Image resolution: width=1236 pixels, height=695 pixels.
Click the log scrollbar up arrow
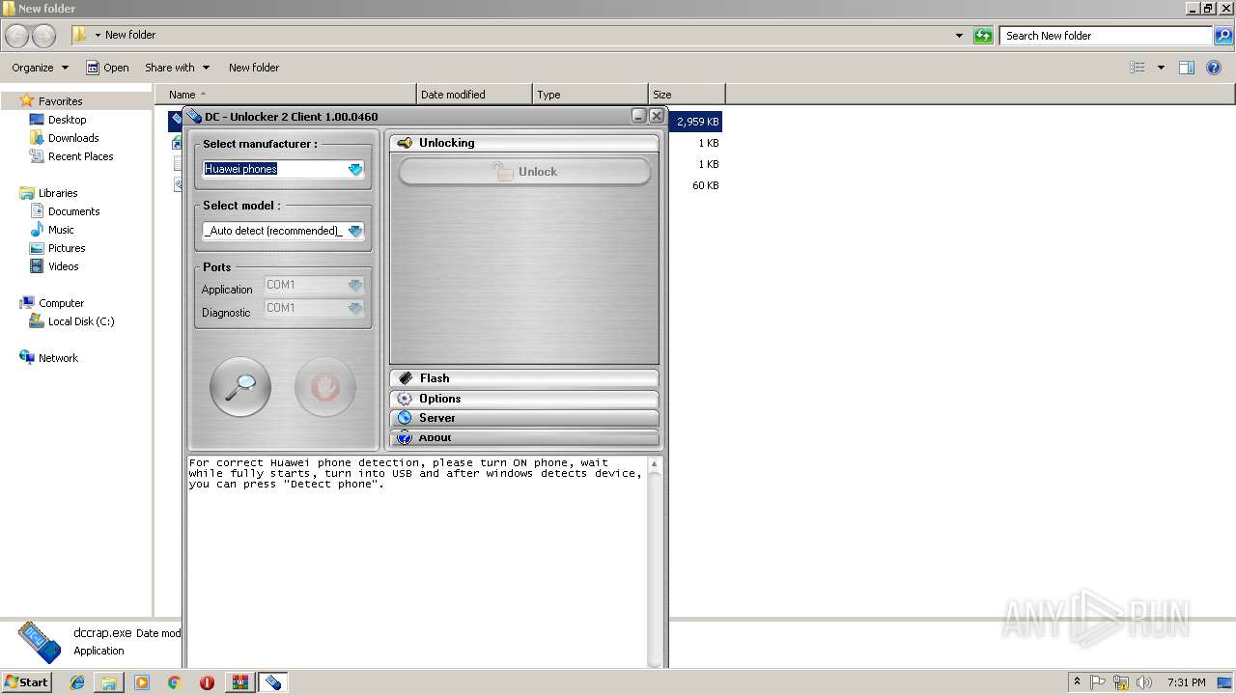[655, 464]
